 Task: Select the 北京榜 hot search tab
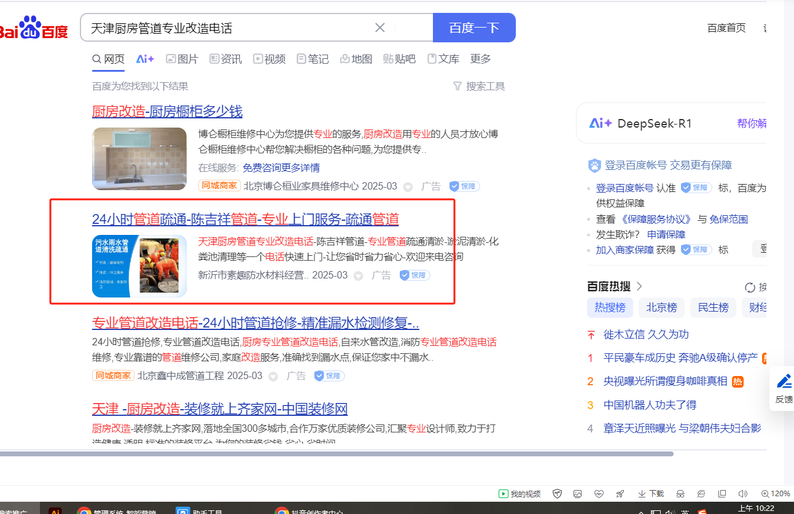point(661,307)
